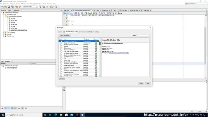Tick install checkbox for Bamboo CI Server Watcher
208x117 pixels.
coord(61,45)
